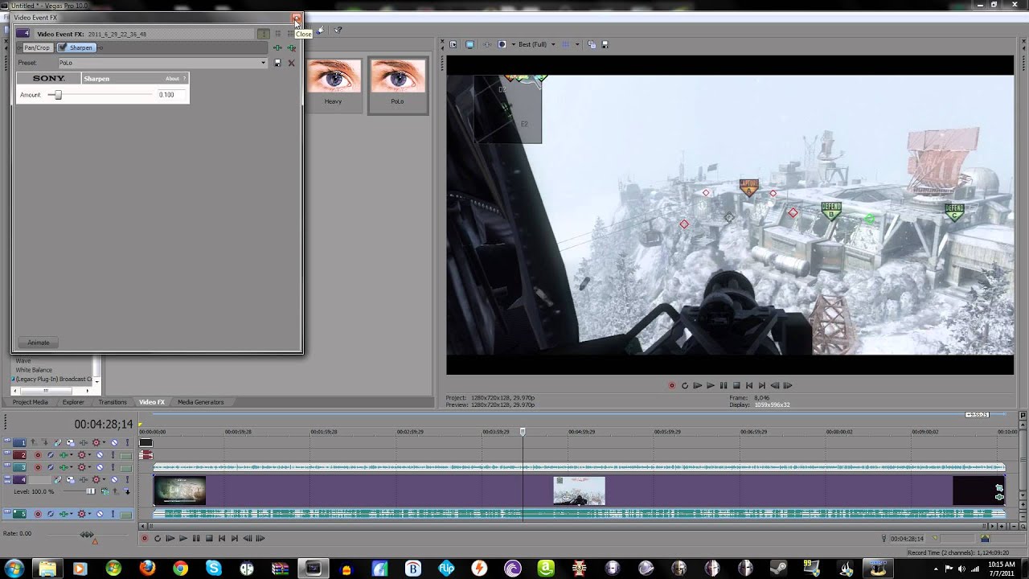Click Record in the timeline transport bar
1029x579 pixels.
[x=145, y=538]
